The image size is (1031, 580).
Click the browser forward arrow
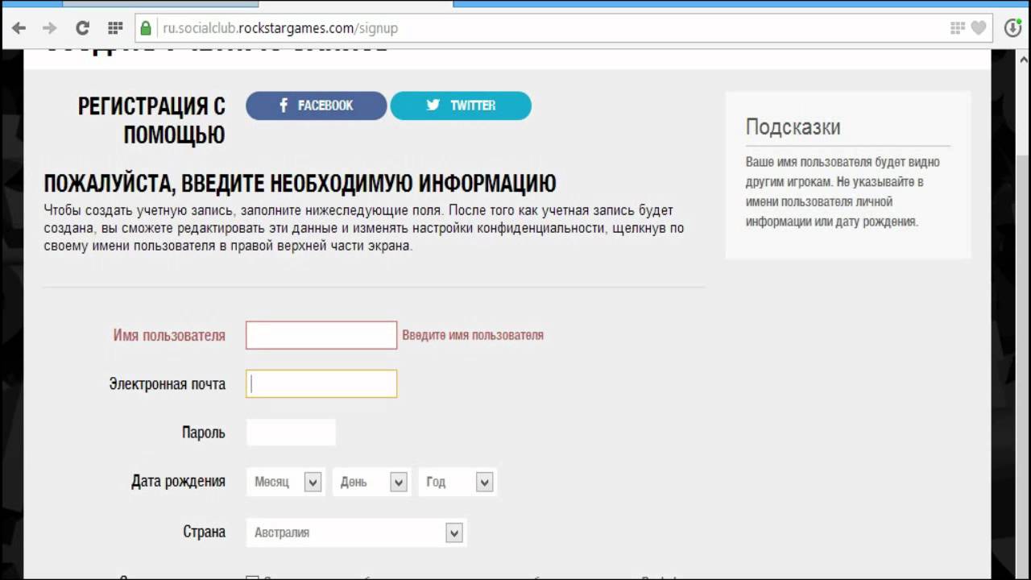coord(50,28)
